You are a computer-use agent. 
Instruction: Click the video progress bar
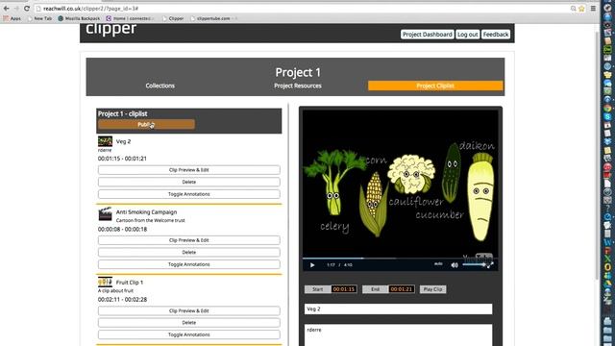point(400,259)
